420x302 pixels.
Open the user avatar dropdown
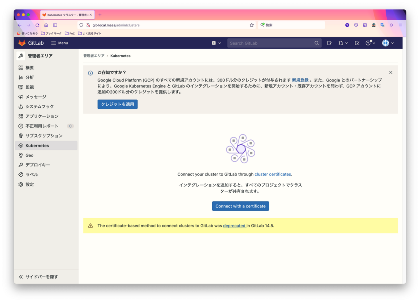point(388,43)
